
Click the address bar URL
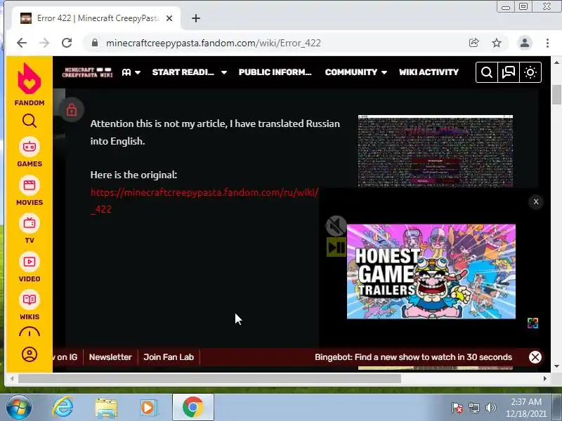pyautogui.click(x=214, y=43)
